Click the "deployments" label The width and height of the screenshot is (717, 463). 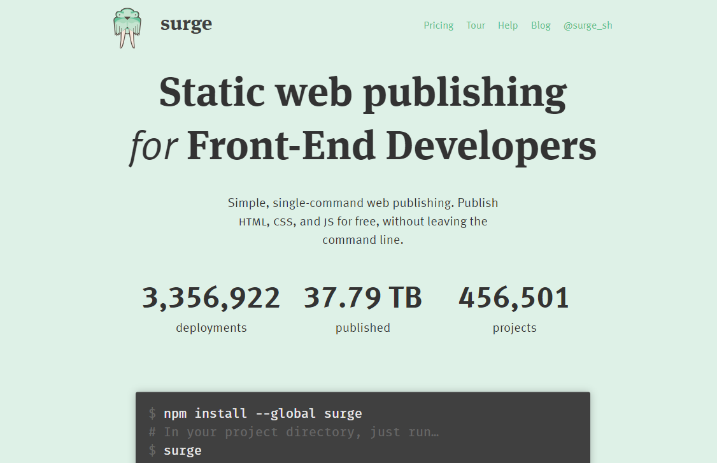click(211, 327)
